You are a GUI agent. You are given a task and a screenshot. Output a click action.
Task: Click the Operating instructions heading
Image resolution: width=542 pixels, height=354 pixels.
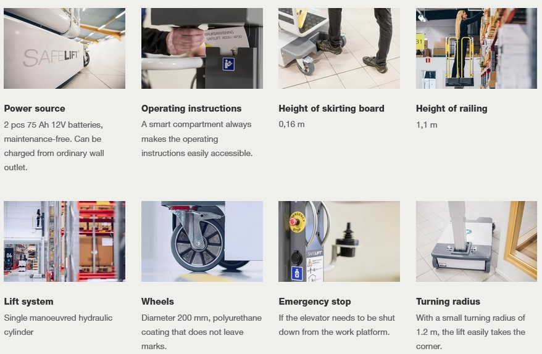pos(191,109)
